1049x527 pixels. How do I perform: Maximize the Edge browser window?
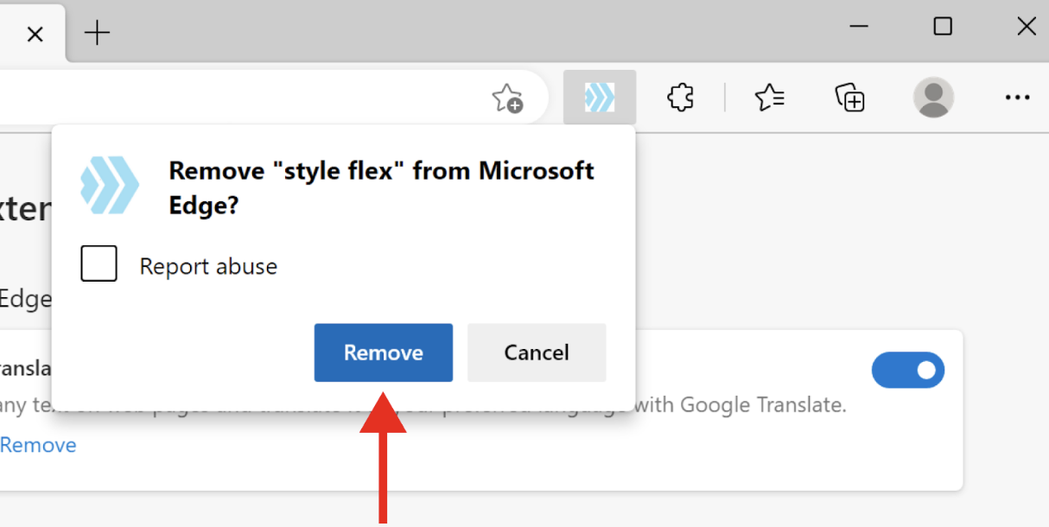click(943, 27)
